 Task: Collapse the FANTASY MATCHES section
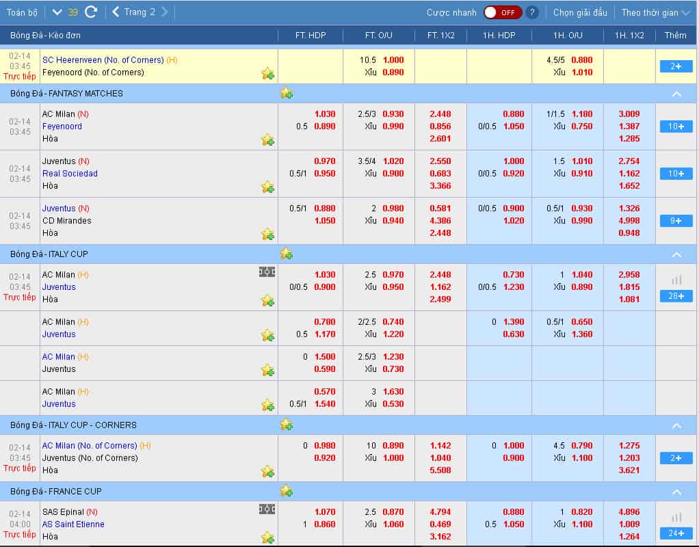676,94
